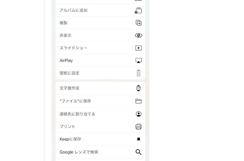Click the phone wallpaper icon
This screenshot has height=161, width=244.
click(138, 73)
